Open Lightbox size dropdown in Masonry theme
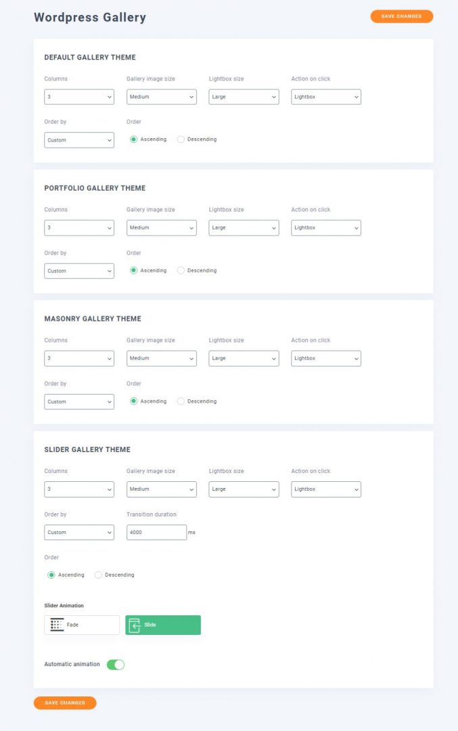The width and height of the screenshot is (458, 731). coord(244,359)
